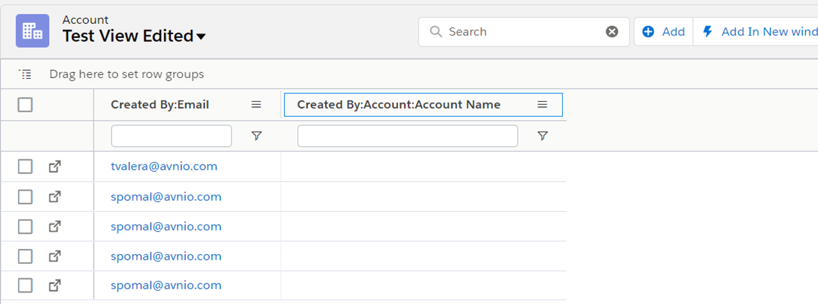
Task: Click filter icon for Created By:Email column
Action: coord(256,136)
